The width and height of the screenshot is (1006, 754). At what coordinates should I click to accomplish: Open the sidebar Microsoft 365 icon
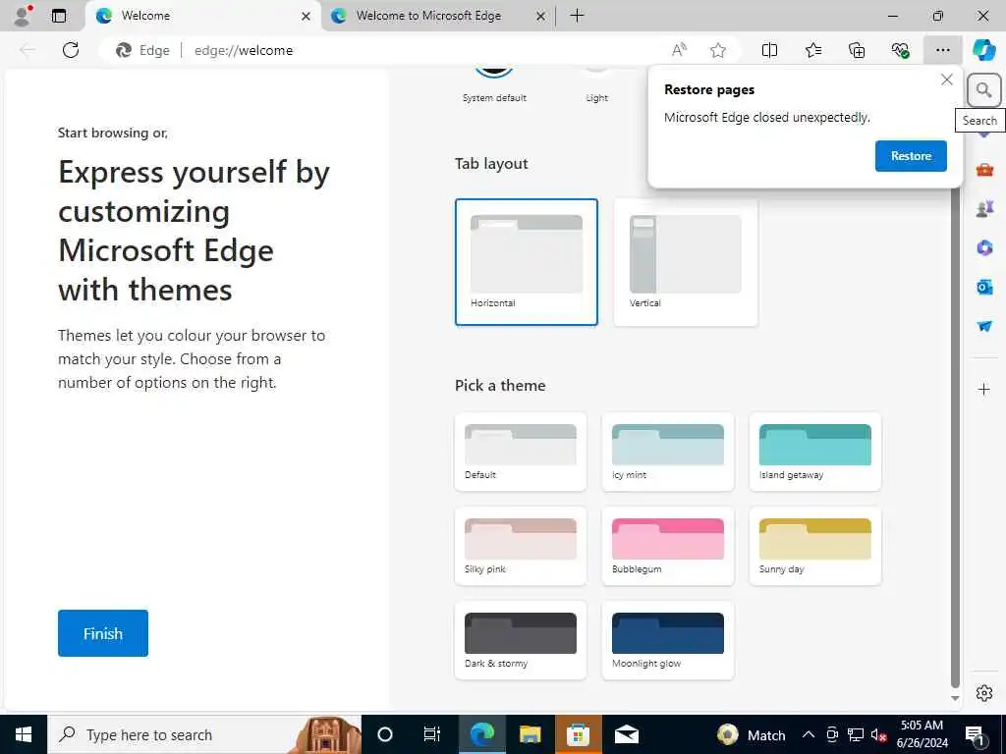pyautogui.click(x=984, y=247)
